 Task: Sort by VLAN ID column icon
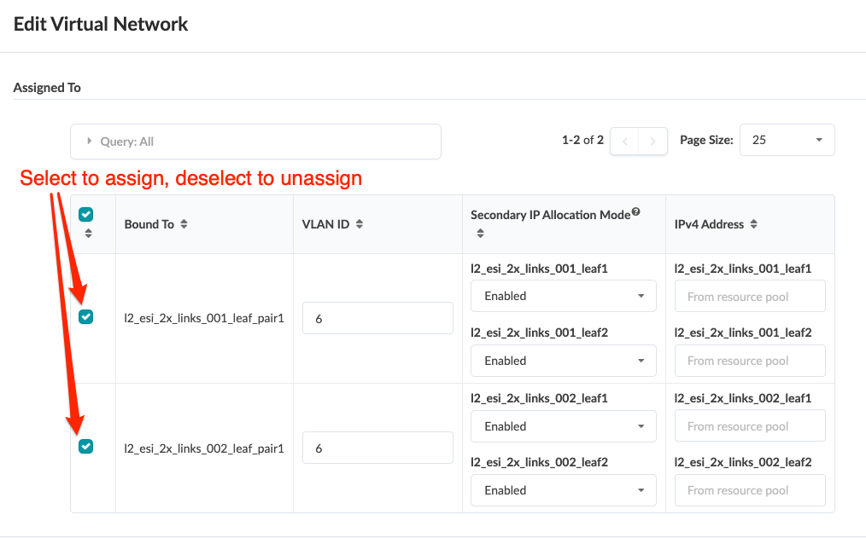[x=360, y=224]
